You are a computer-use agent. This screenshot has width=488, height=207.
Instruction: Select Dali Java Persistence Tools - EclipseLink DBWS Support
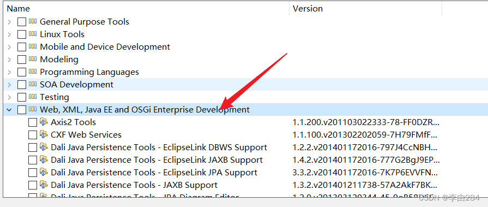click(x=159, y=147)
